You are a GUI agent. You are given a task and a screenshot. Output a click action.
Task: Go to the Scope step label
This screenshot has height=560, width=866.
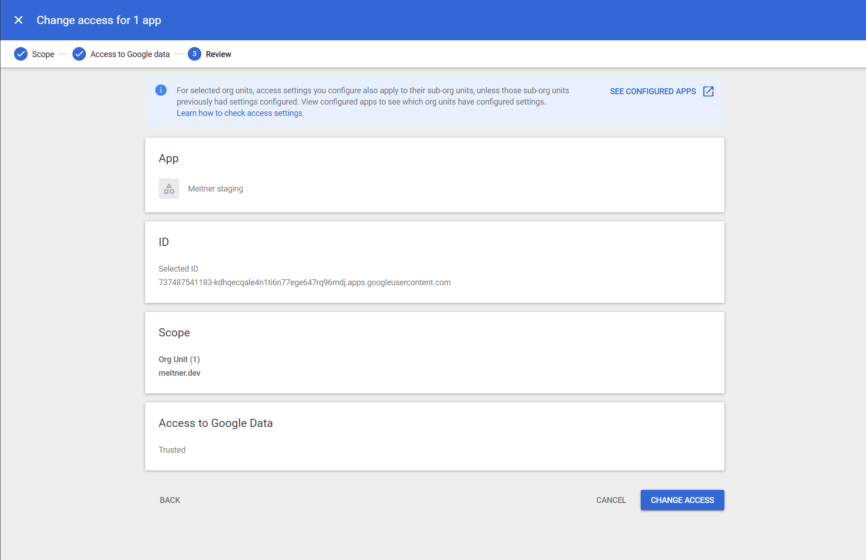[x=43, y=54]
